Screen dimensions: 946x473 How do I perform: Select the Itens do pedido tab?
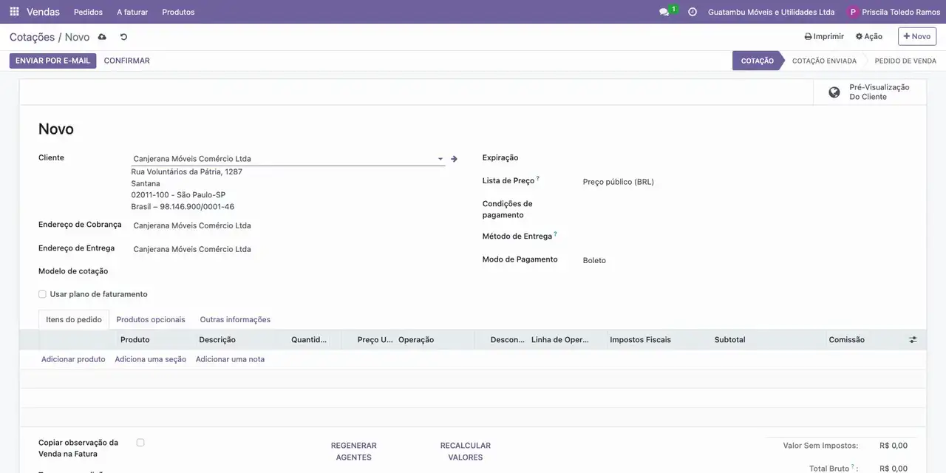click(x=74, y=319)
